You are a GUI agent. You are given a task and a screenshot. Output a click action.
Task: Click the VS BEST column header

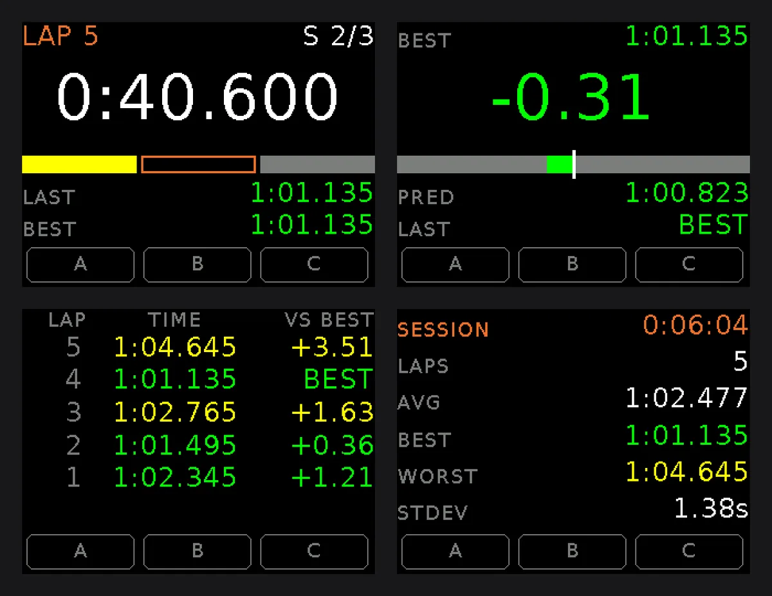point(329,320)
